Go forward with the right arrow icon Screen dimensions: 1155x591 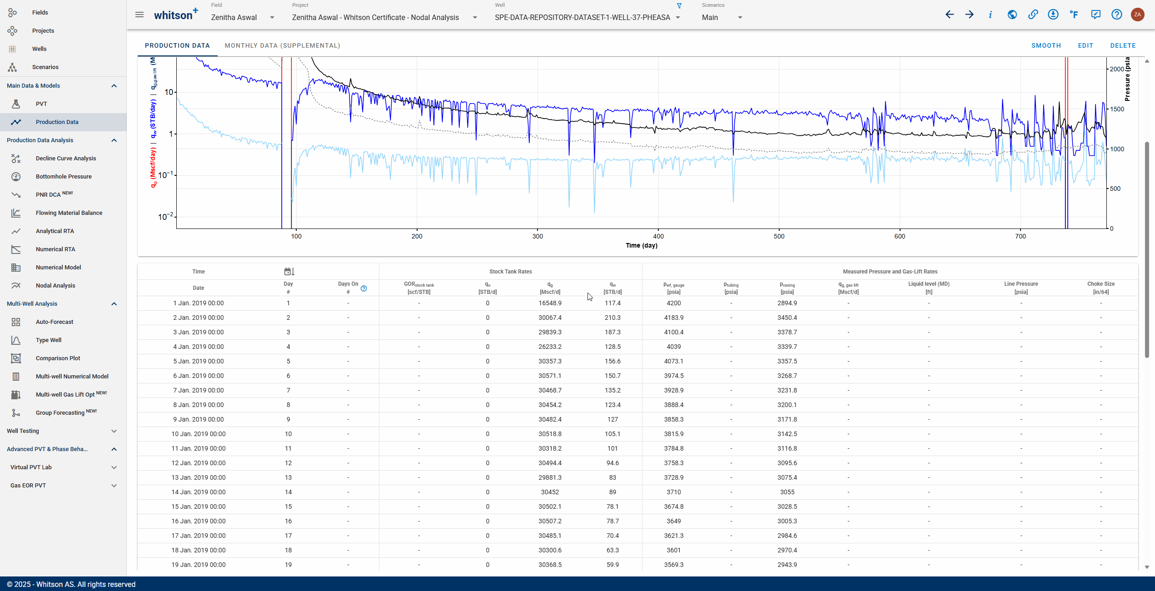(969, 15)
